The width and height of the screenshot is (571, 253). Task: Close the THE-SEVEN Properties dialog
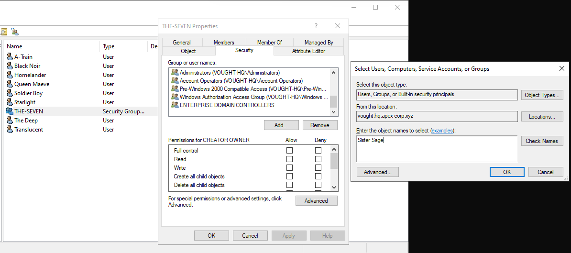tap(338, 26)
